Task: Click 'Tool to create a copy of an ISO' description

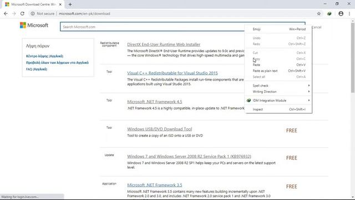Action: pyautogui.click(x=165, y=136)
